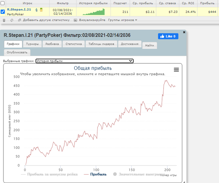Uncheck the R.Stepan.I.21 row checkbox
Viewport: 219px width, 183px height.
coord(3,12)
